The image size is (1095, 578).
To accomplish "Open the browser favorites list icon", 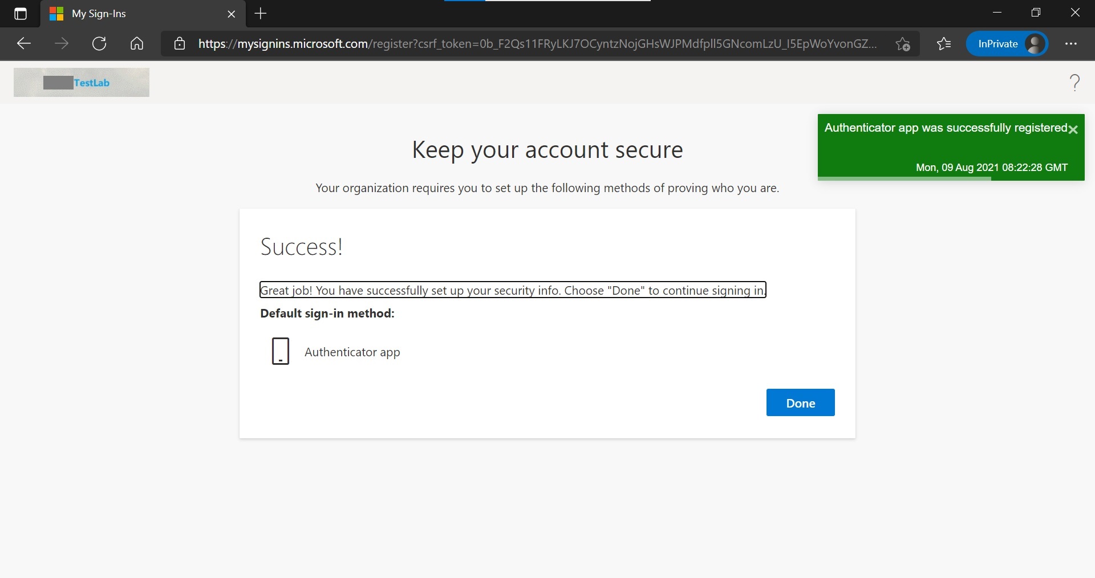I will point(944,44).
